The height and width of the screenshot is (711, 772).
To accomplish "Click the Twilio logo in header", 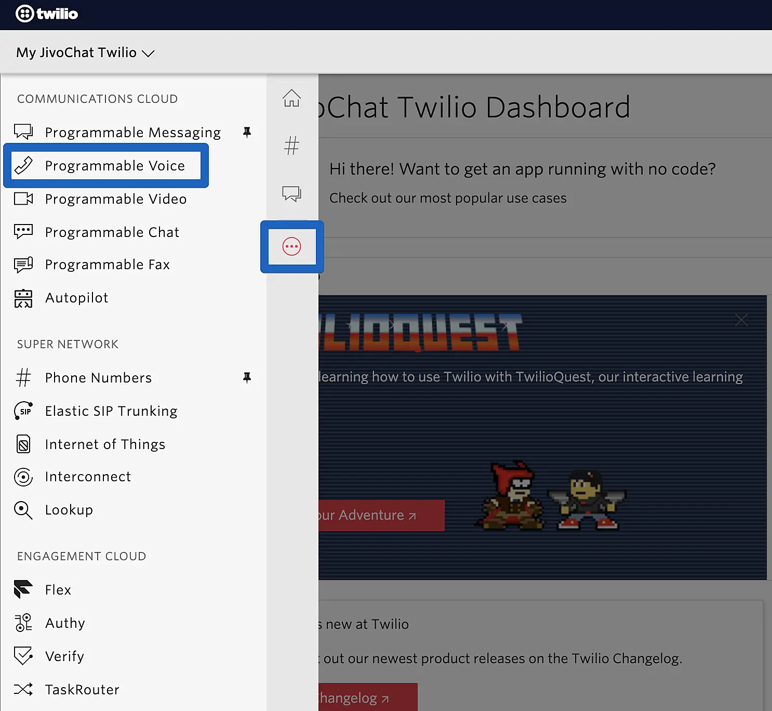I will (47, 14).
